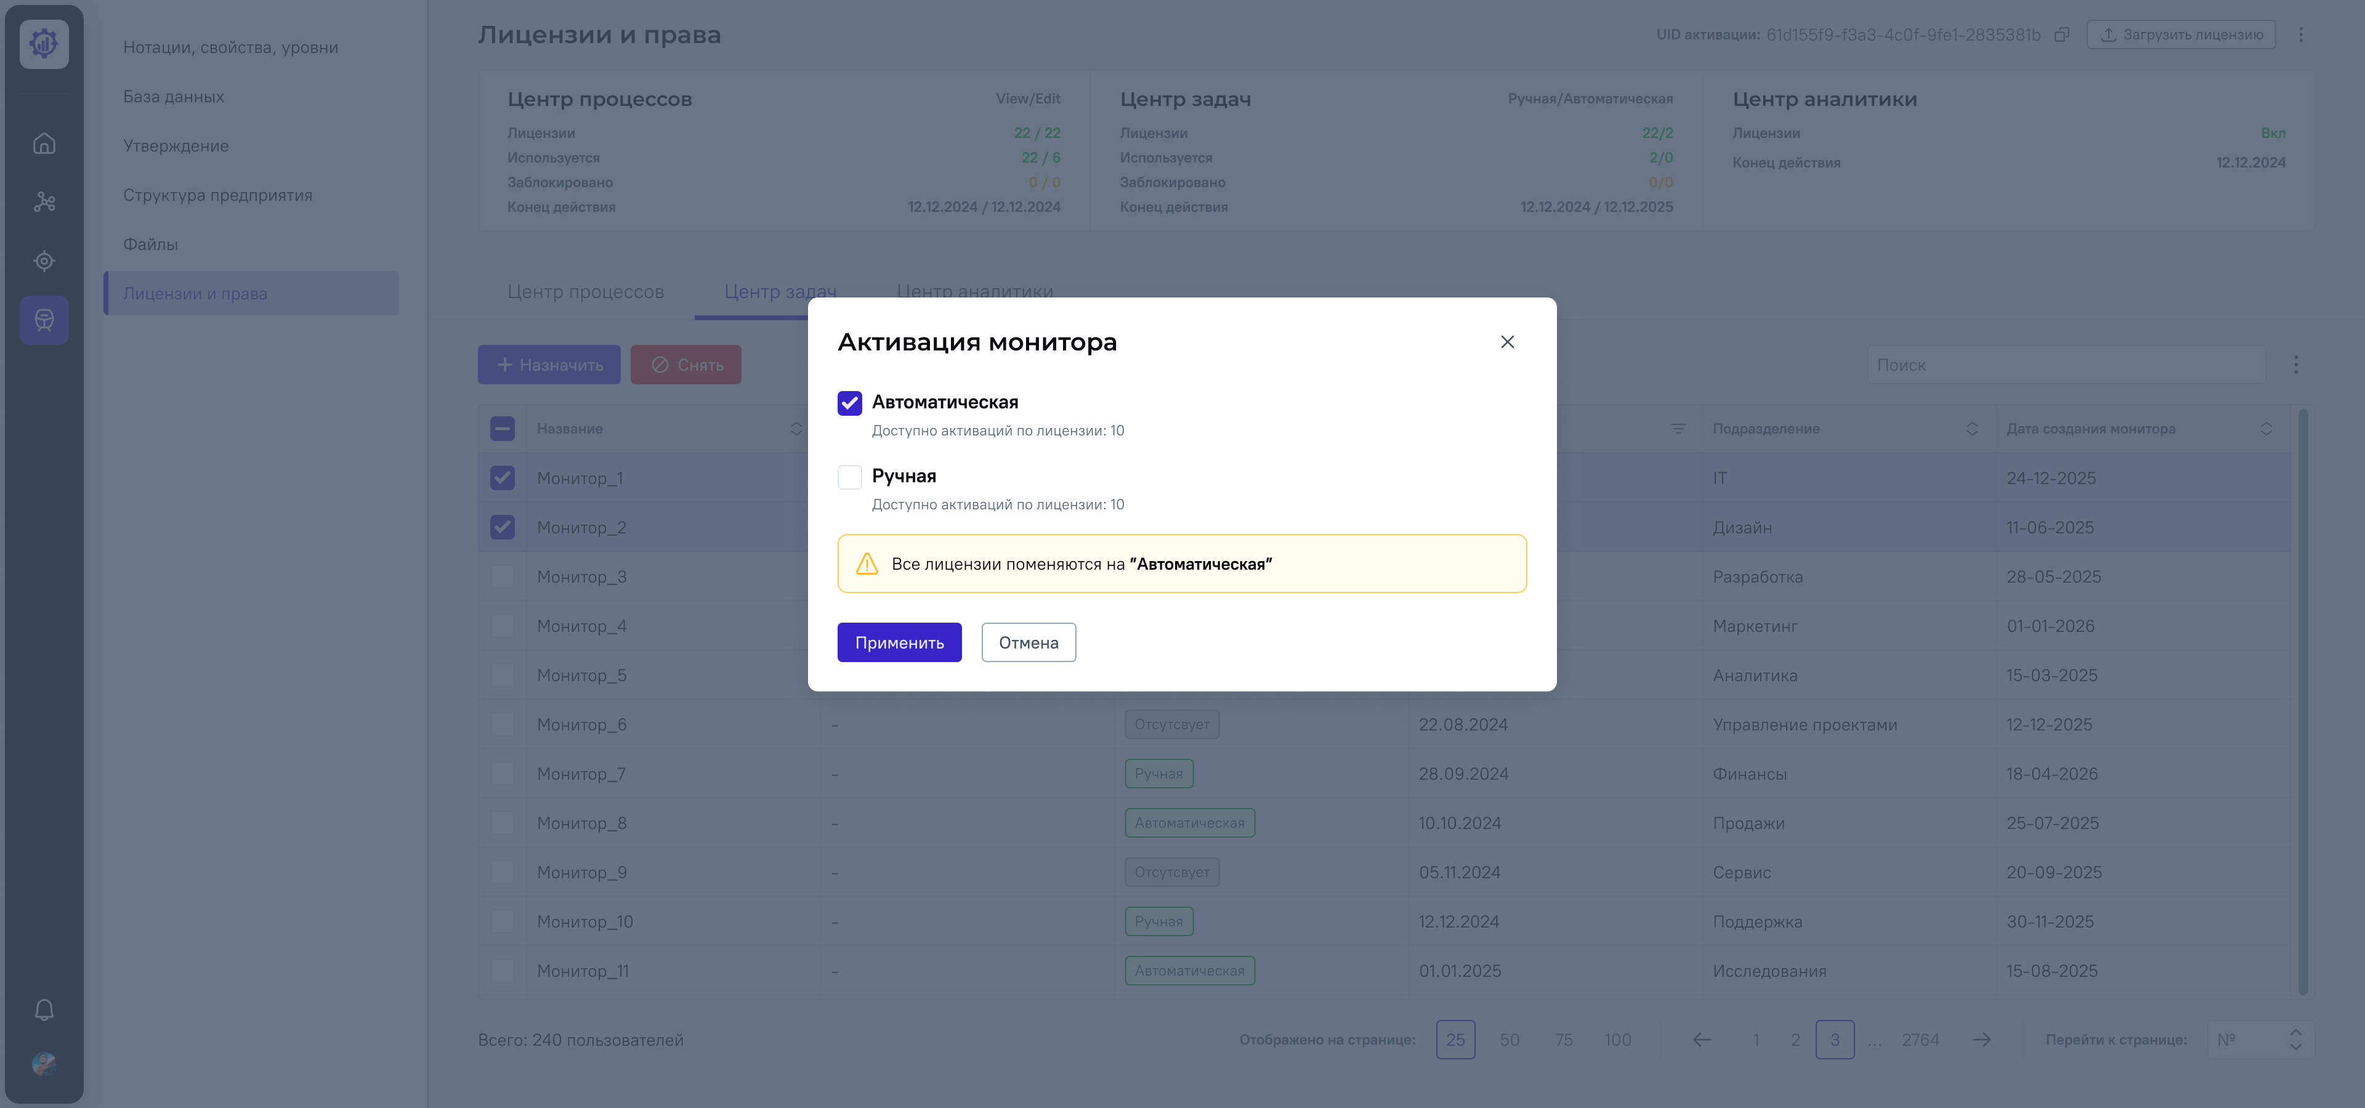This screenshot has width=2365, height=1108.
Task: Switch to the Центр процессов tab
Action: pos(585,292)
